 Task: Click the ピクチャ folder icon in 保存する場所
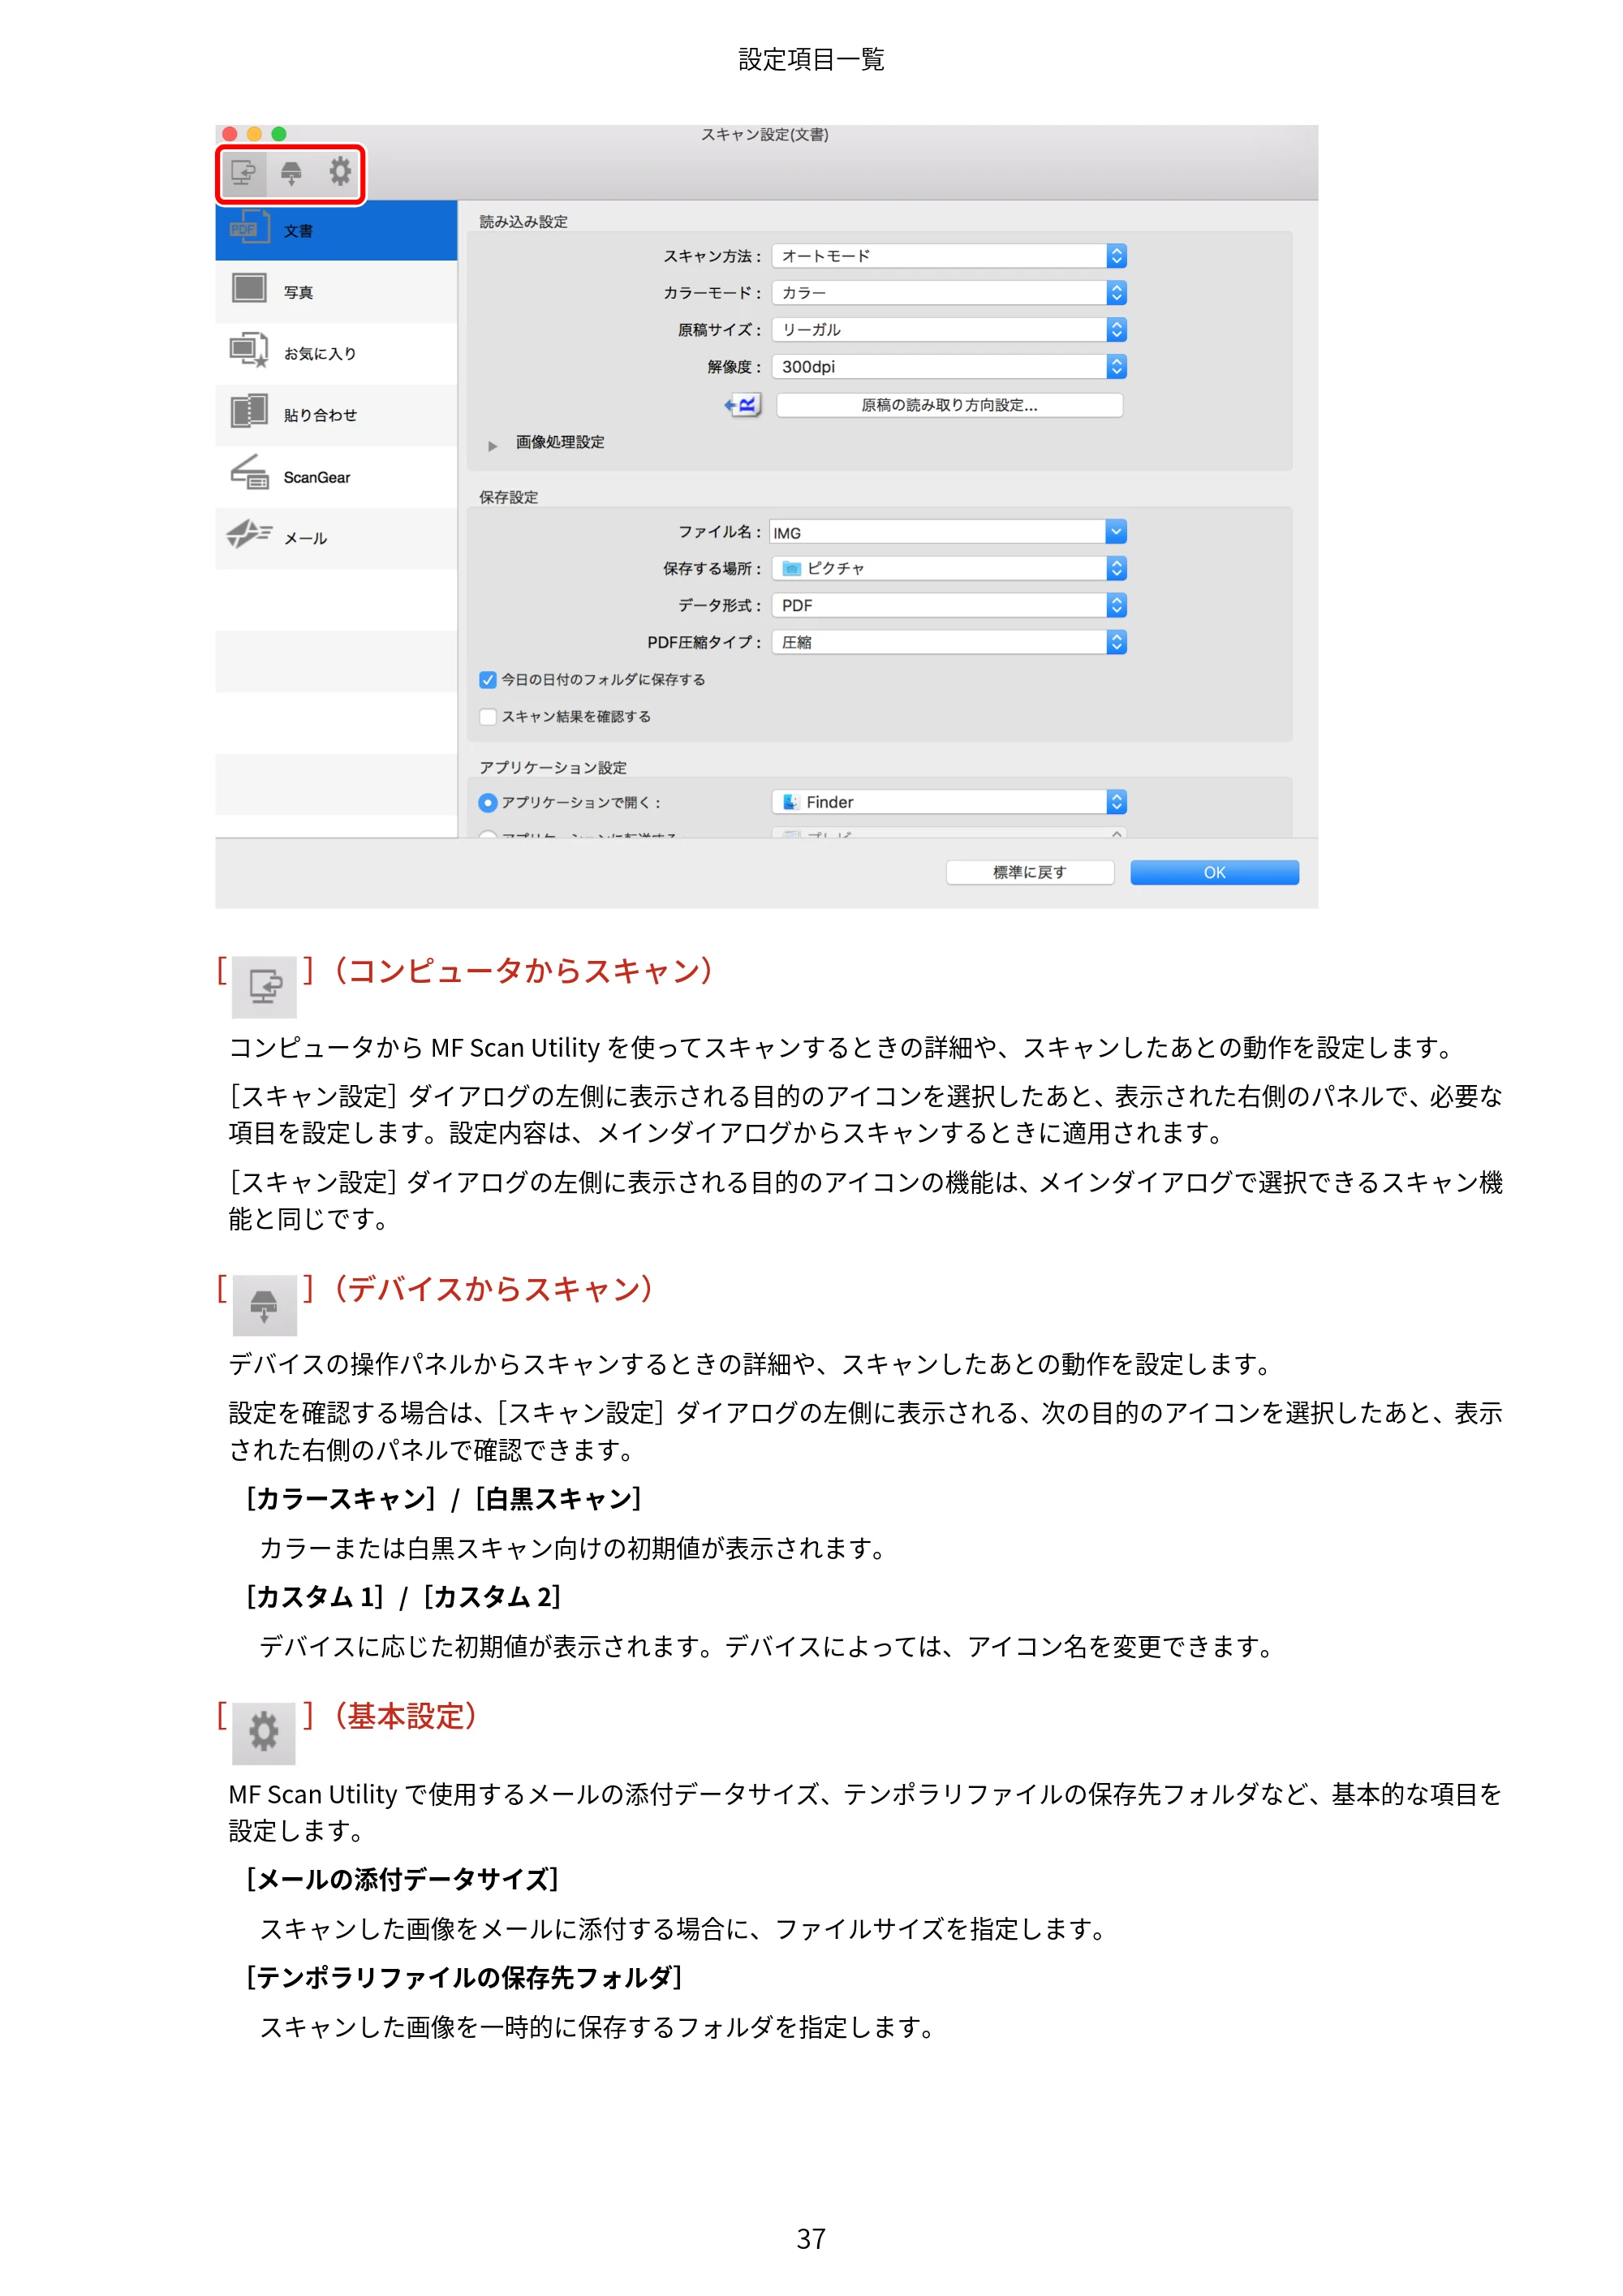[791, 569]
